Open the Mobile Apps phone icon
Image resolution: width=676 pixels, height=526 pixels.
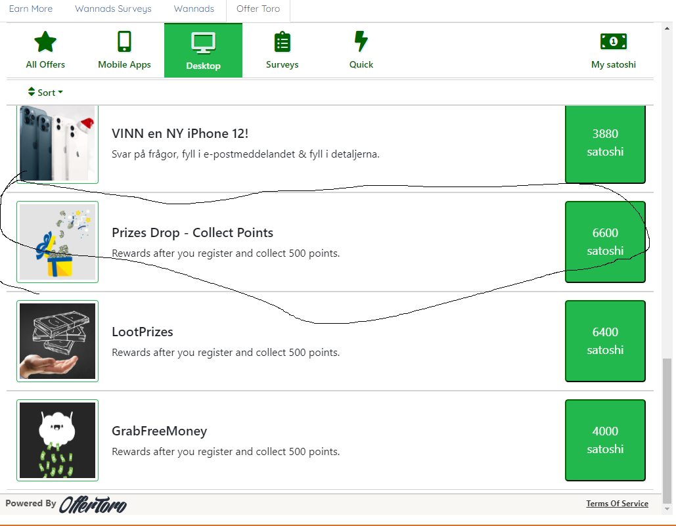click(x=124, y=41)
